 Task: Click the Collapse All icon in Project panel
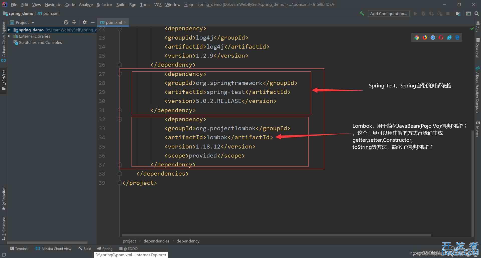pos(74,22)
